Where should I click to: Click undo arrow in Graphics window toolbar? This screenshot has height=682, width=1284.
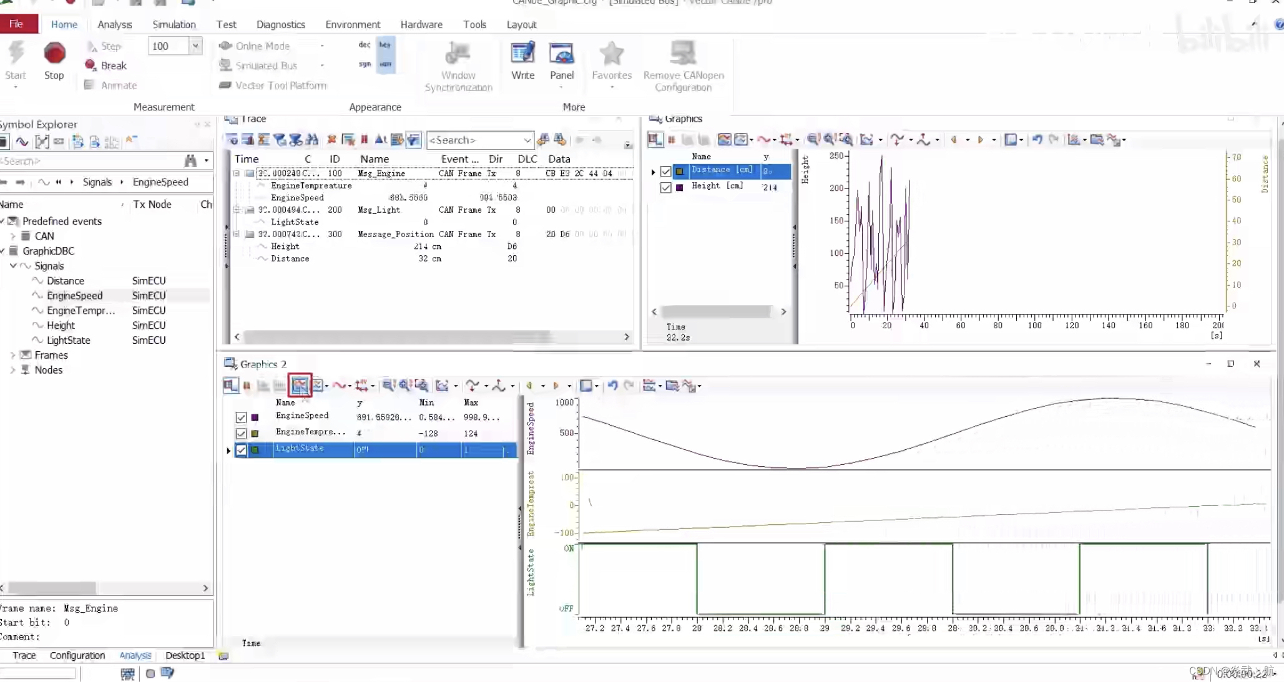coord(1037,140)
